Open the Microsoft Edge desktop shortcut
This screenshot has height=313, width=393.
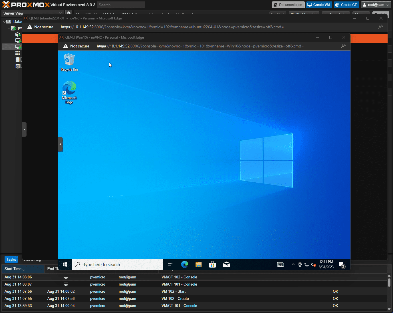[x=69, y=92]
